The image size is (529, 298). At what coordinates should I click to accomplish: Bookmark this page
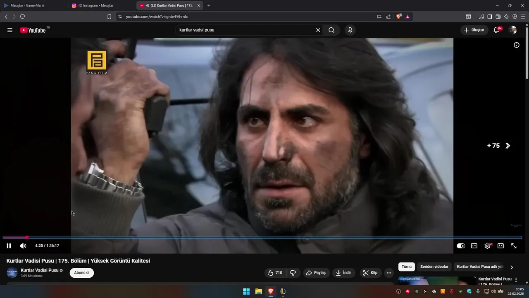(109, 17)
